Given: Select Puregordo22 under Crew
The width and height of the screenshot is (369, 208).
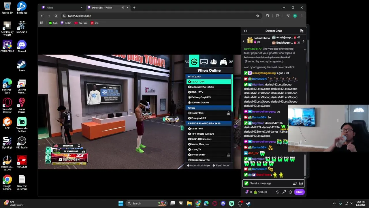Looking at the screenshot, I should tap(209, 118).
